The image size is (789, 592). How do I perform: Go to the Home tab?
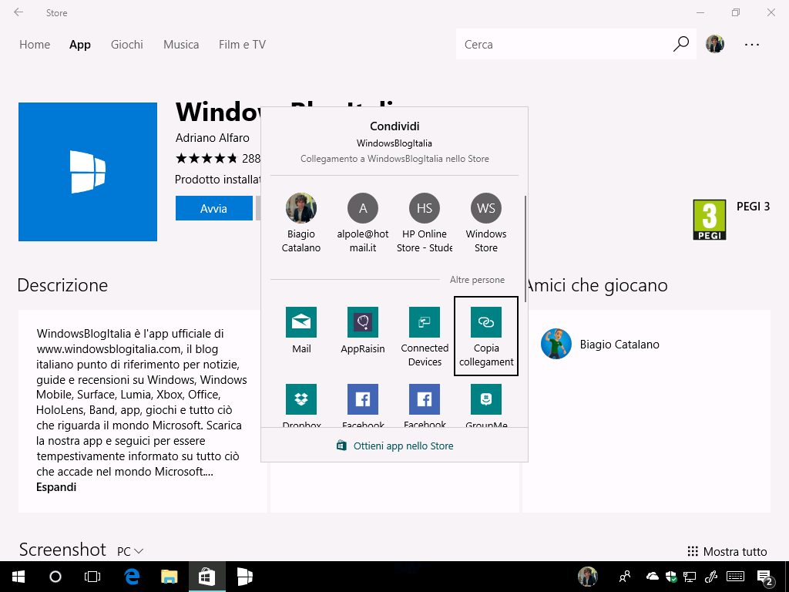35,44
